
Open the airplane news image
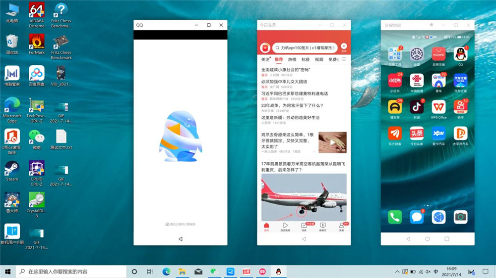pos(304,197)
